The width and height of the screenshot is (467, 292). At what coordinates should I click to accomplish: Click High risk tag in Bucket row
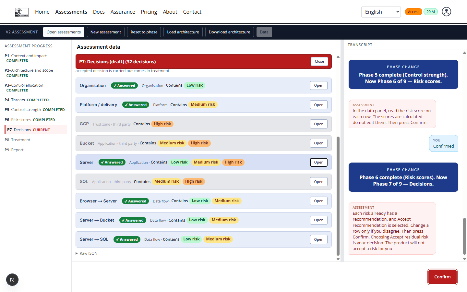199,143
